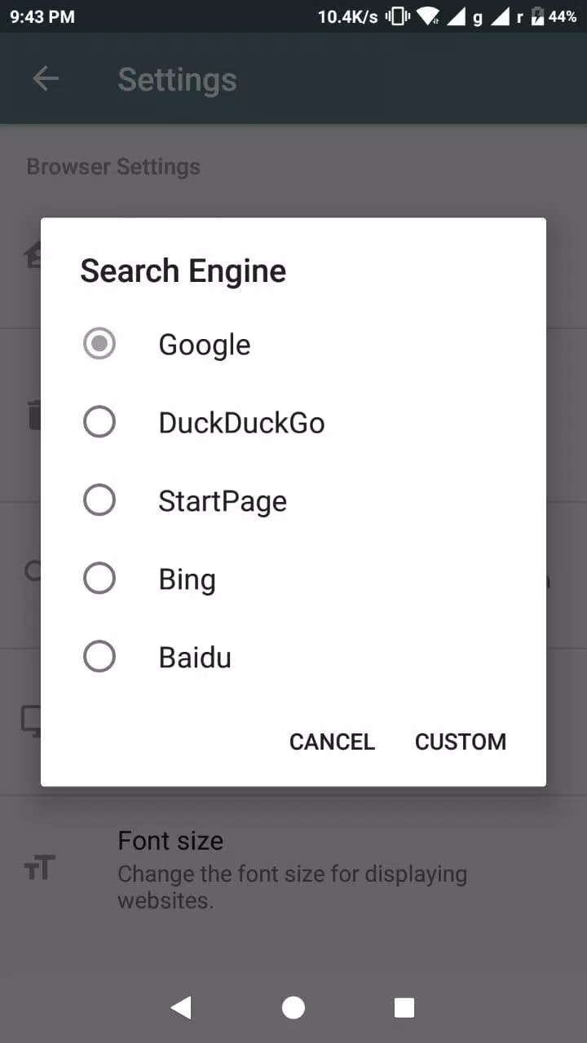Tap the recent apps square button
Viewport: 587px width, 1043px height.
tap(404, 1008)
